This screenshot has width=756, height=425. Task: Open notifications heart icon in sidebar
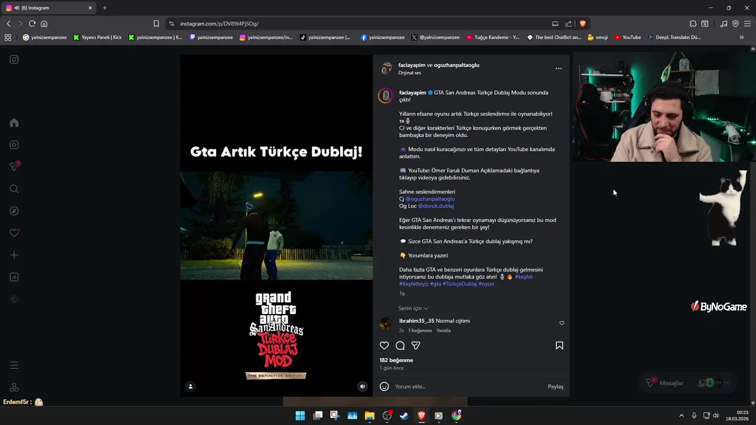(14, 233)
